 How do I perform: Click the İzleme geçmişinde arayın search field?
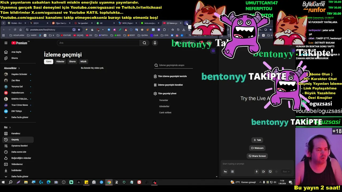[173, 65]
